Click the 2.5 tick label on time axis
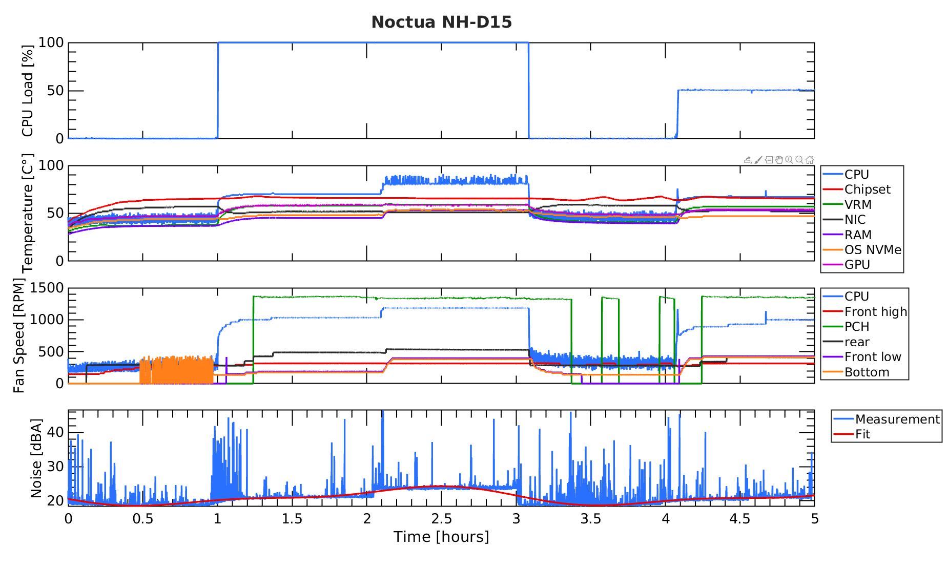 (441, 519)
